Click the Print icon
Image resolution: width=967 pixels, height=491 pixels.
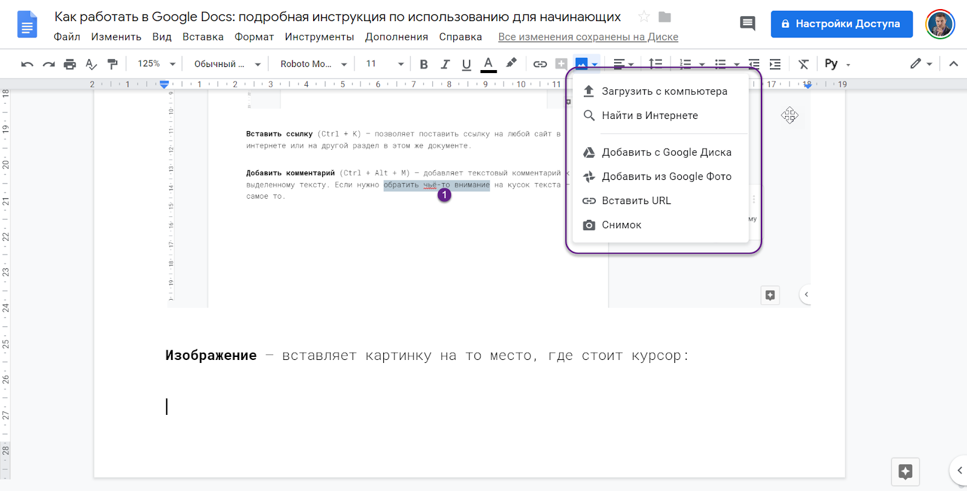[70, 64]
